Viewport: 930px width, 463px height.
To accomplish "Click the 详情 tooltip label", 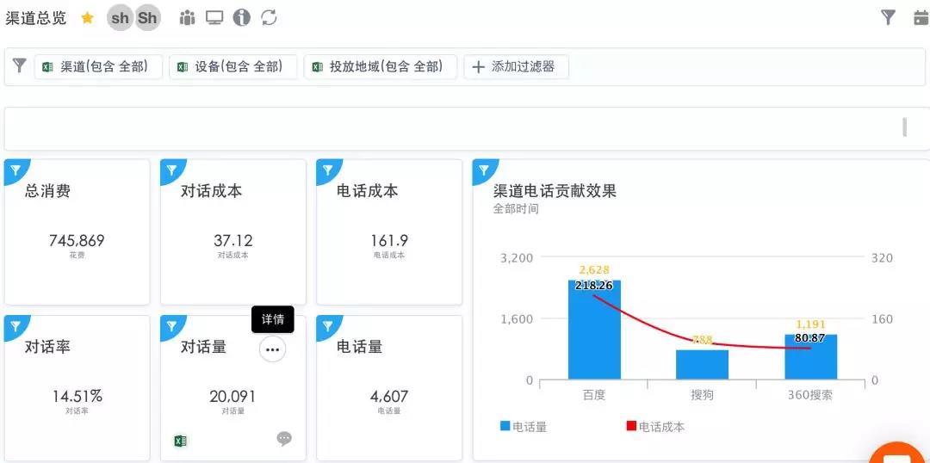I will (x=273, y=319).
